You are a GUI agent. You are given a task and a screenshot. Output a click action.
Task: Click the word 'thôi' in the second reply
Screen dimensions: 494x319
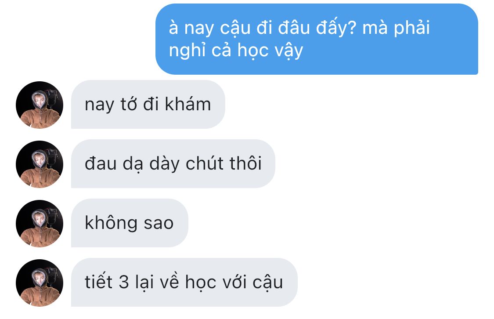point(245,163)
